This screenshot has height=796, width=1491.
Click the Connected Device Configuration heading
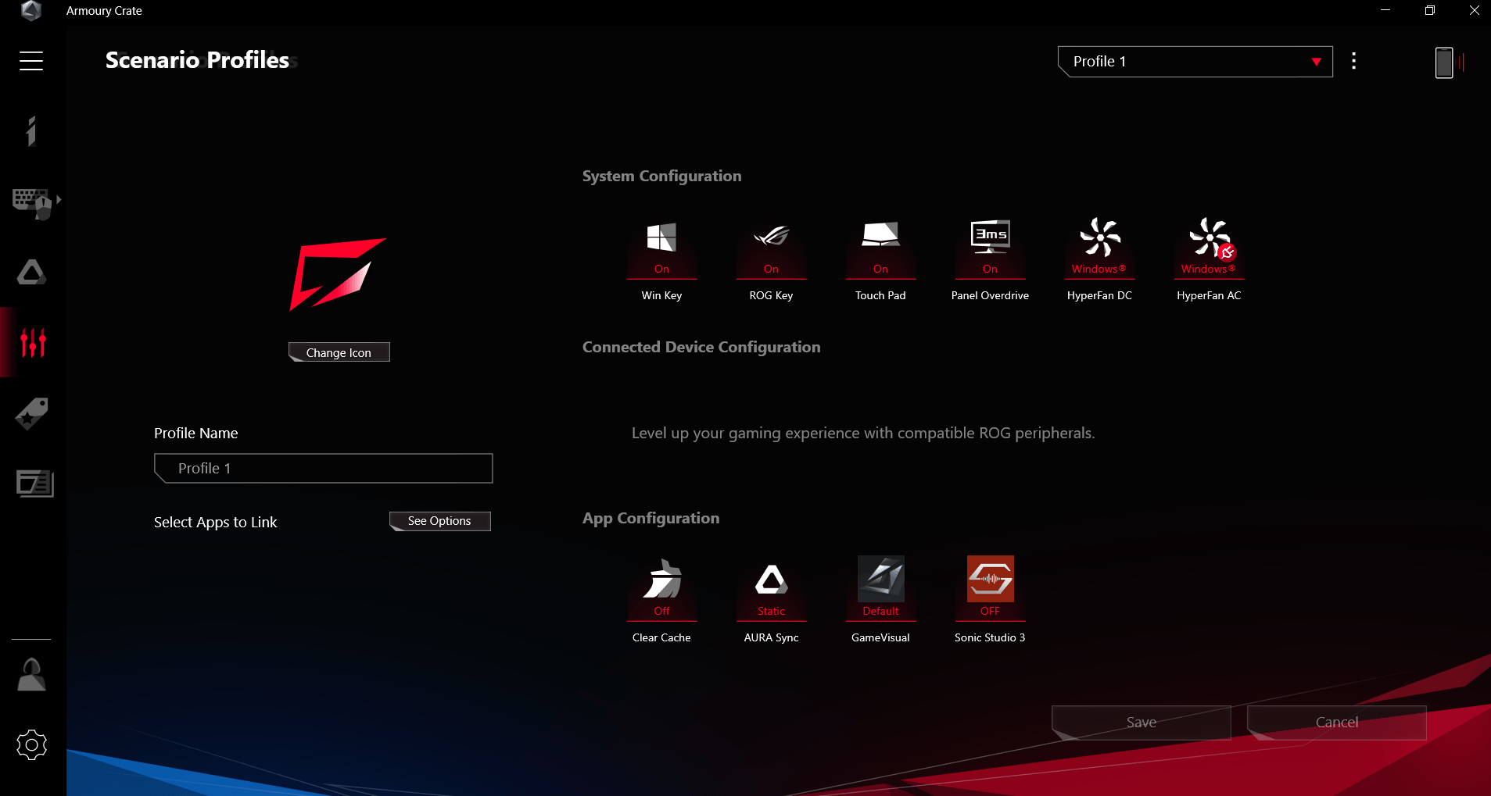[701, 348]
